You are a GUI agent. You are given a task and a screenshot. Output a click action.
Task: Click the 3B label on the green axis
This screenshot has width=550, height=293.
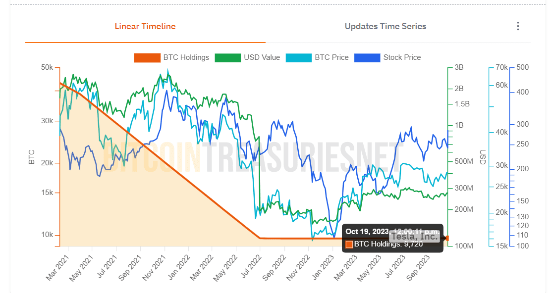pos(458,67)
